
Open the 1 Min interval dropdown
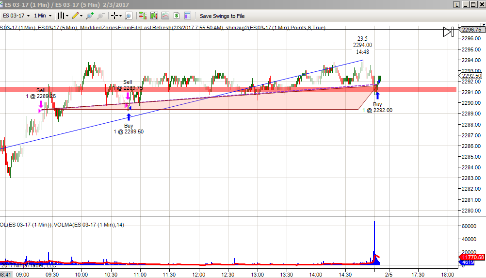[x=43, y=16]
